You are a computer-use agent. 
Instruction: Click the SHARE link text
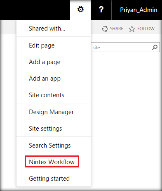(x=117, y=29)
